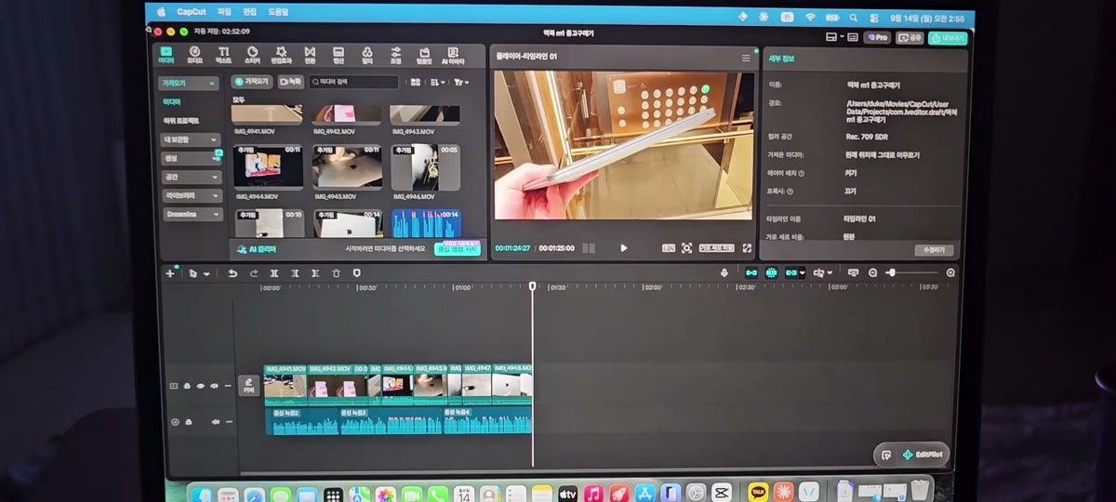Open the 텍스트 (Text) tab
Image resolution: width=1116 pixels, height=502 pixels.
223,55
